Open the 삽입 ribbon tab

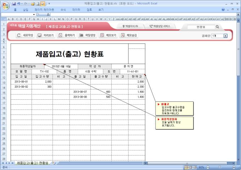[26, 10]
